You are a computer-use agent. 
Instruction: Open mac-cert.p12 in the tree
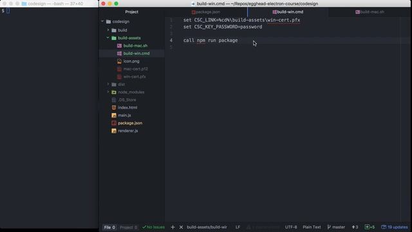click(x=136, y=69)
